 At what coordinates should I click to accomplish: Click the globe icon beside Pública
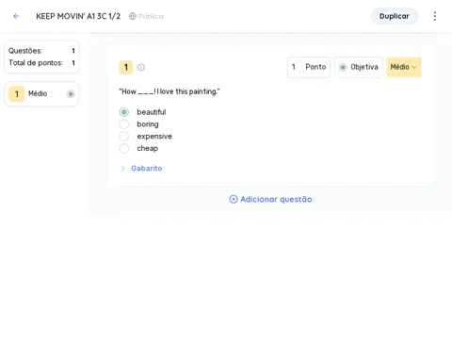coord(133,16)
